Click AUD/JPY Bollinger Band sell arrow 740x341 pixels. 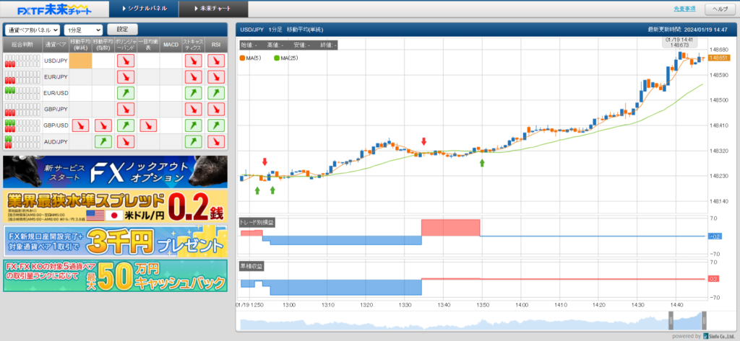(126, 141)
